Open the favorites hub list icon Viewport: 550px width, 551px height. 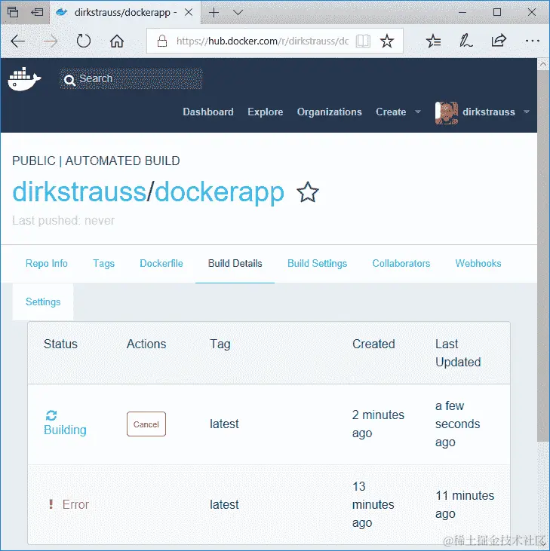pyautogui.click(x=433, y=41)
